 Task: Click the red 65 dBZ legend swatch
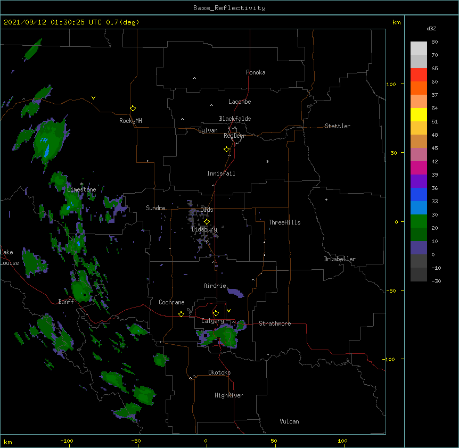click(419, 75)
